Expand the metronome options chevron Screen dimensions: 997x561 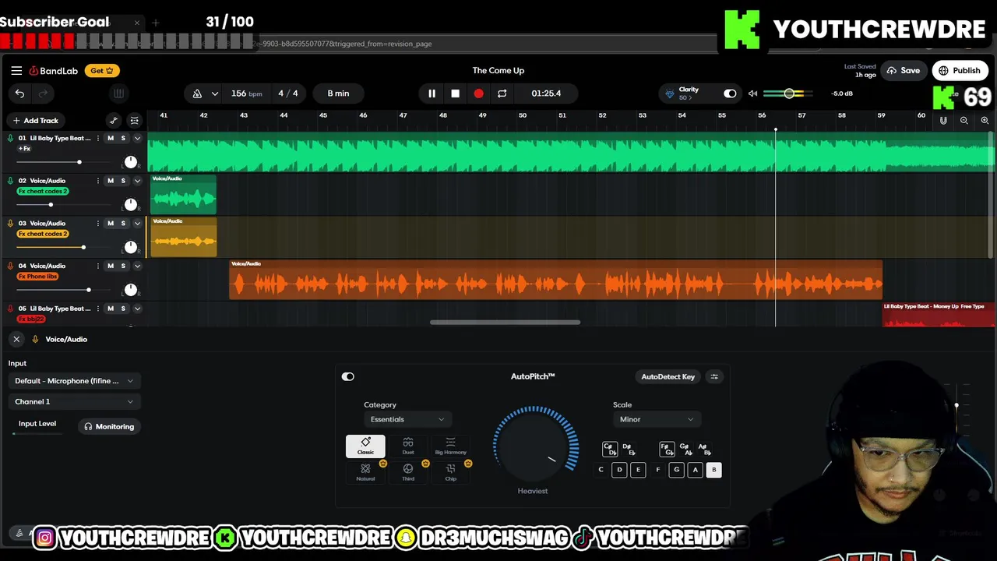[214, 93]
